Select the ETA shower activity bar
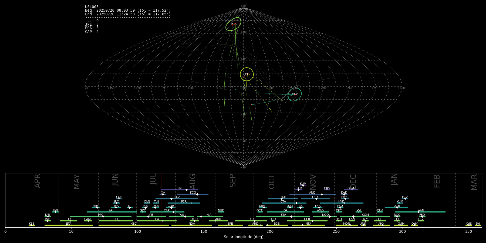The image size is (486, 243). (x=69, y=225)
